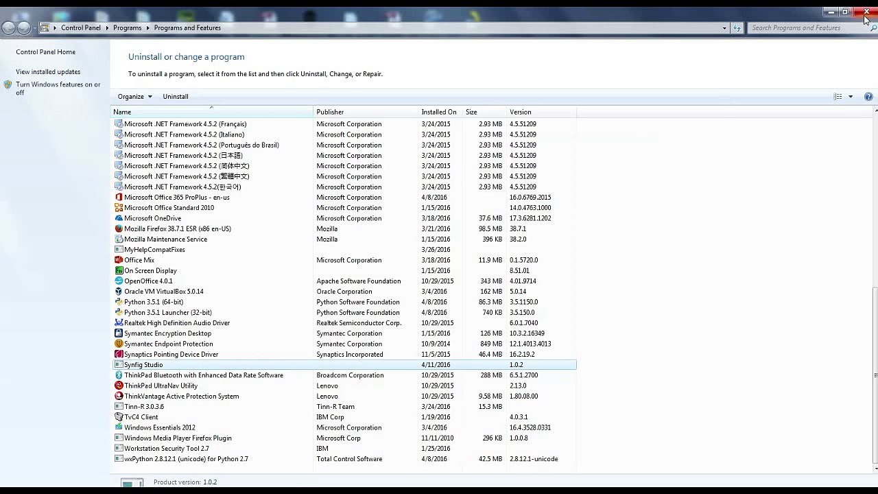The height and width of the screenshot is (494, 878).
Task: Click the Oracle VM VirtualBox icon
Action: click(119, 292)
